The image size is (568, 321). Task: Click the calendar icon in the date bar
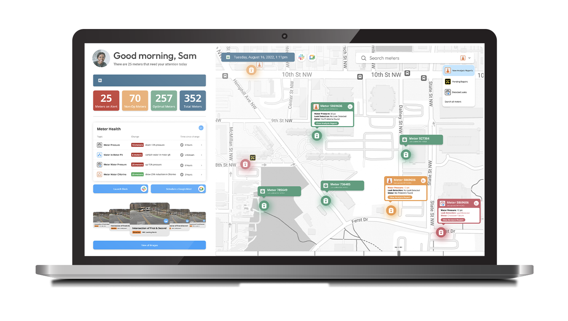[x=228, y=57]
